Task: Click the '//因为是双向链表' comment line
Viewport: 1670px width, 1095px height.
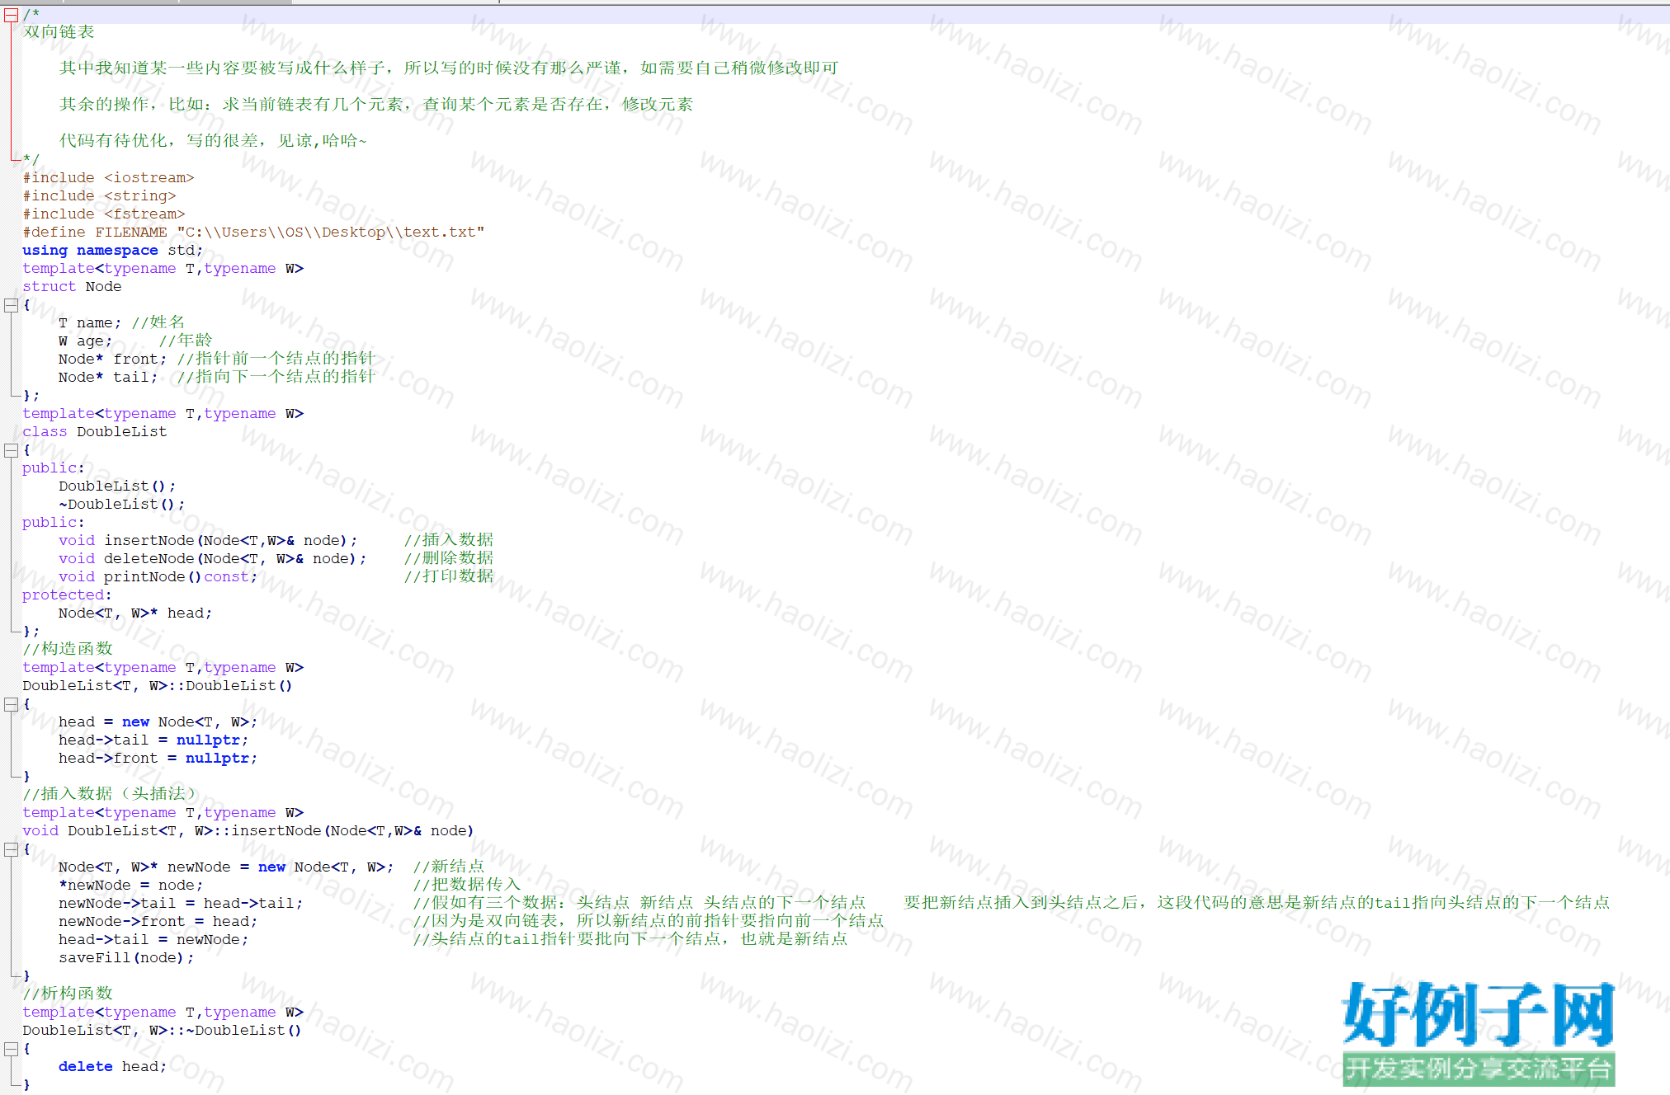Action: pyautogui.click(x=649, y=921)
